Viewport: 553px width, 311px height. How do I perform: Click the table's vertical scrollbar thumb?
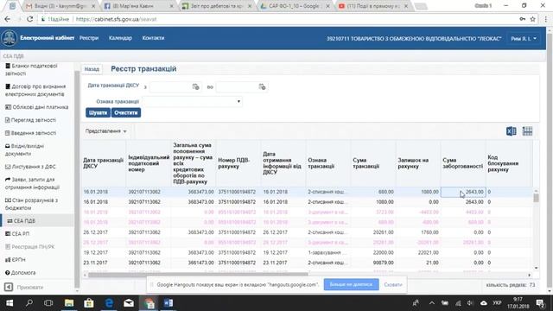click(x=536, y=198)
